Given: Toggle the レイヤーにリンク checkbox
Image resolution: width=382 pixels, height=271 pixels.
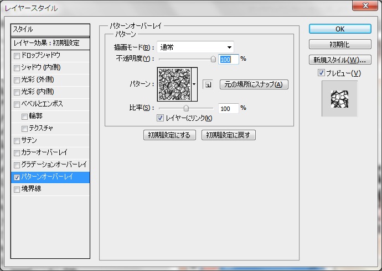Looking at the screenshot, I should 160,118.
